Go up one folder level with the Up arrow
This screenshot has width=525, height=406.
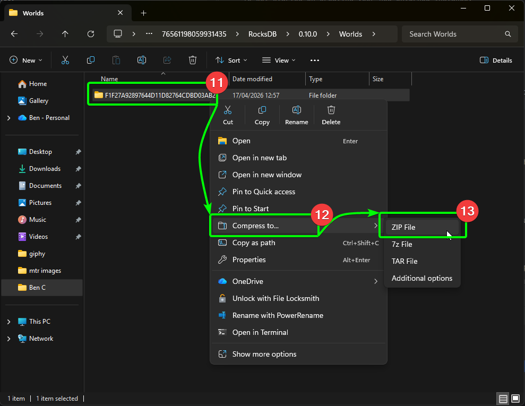coord(65,34)
